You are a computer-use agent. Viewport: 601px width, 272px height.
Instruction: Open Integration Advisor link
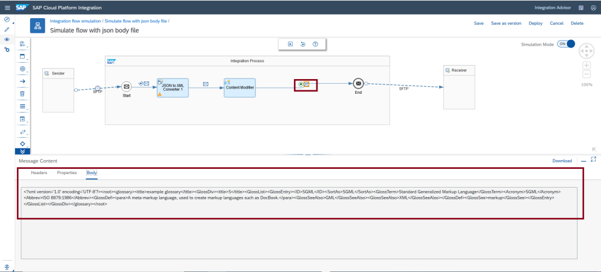(x=553, y=8)
